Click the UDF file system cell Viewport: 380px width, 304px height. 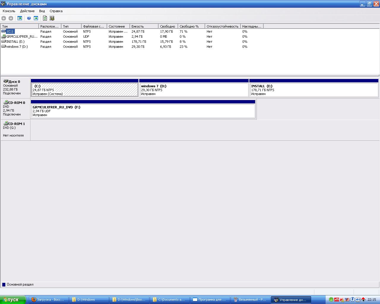click(86, 37)
